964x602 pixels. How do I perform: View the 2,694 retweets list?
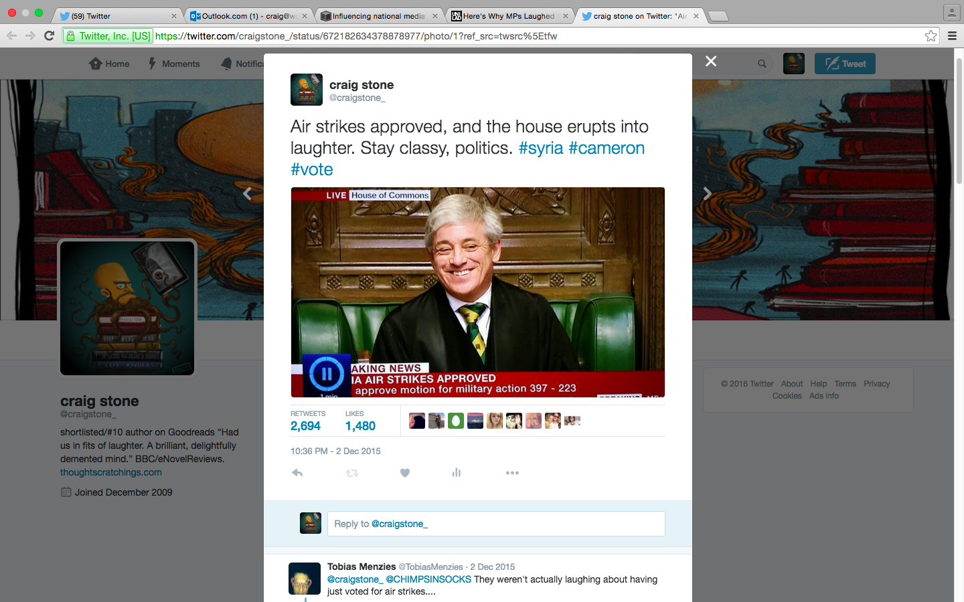(305, 426)
